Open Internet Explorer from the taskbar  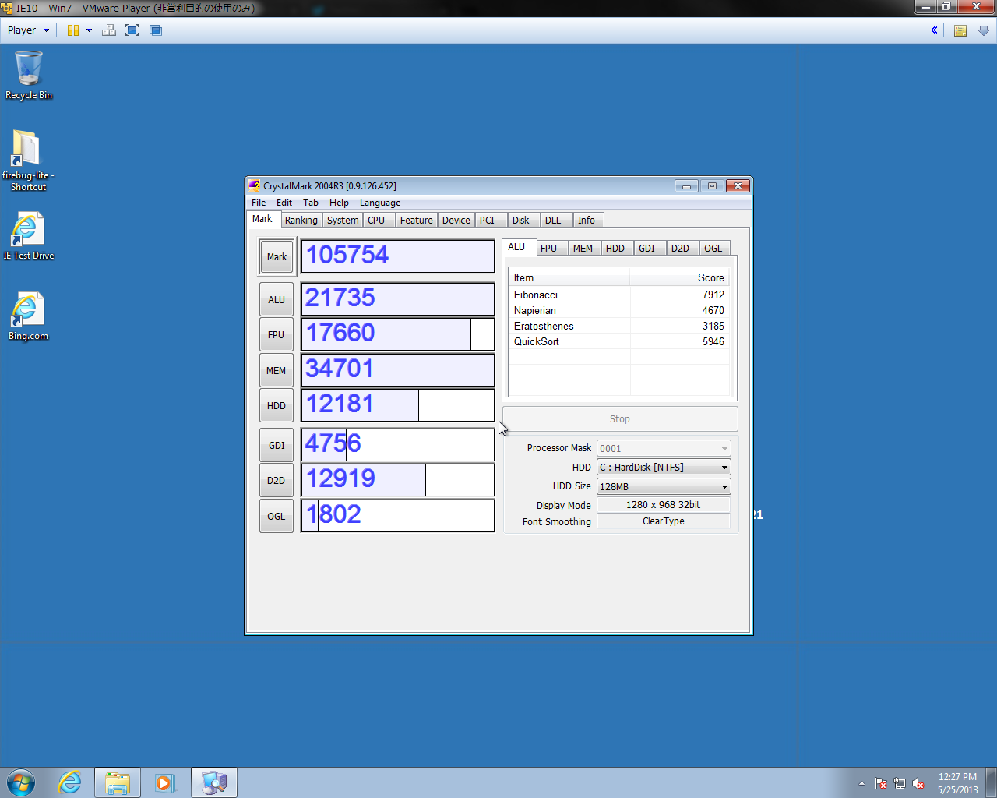(70, 782)
